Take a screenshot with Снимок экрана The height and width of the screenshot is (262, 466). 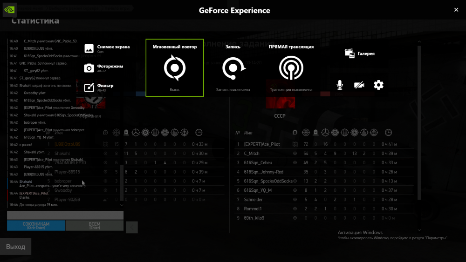[107, 48]
